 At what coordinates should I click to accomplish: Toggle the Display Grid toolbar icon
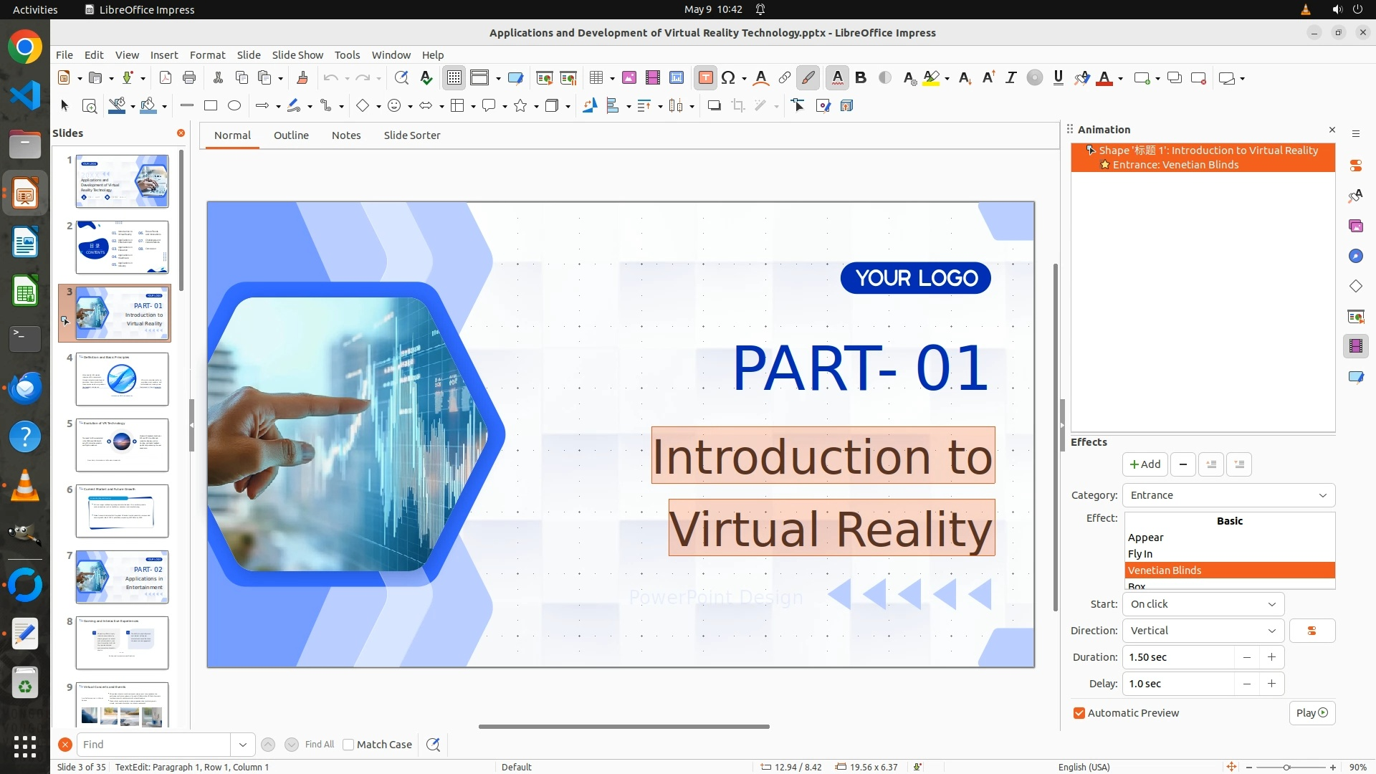(454, 78)
